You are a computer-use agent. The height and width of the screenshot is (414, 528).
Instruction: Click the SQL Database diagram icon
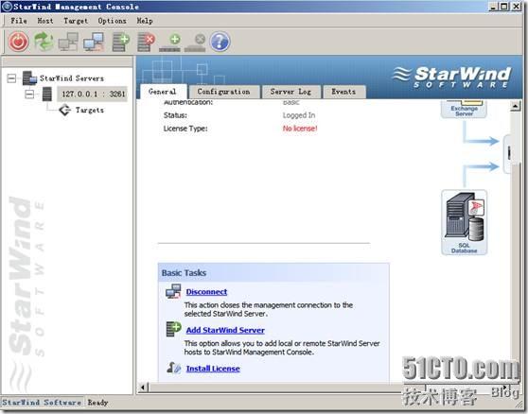click(464, 222)
